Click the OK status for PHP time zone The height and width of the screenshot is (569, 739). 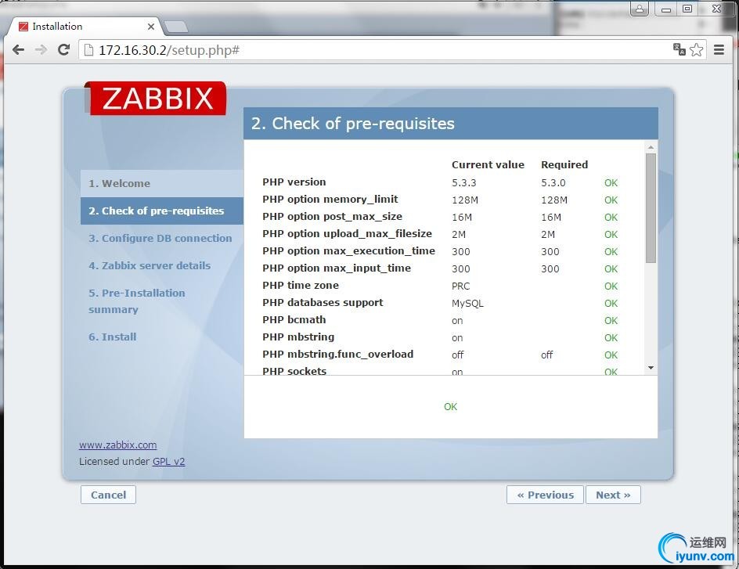coord(611,286)
